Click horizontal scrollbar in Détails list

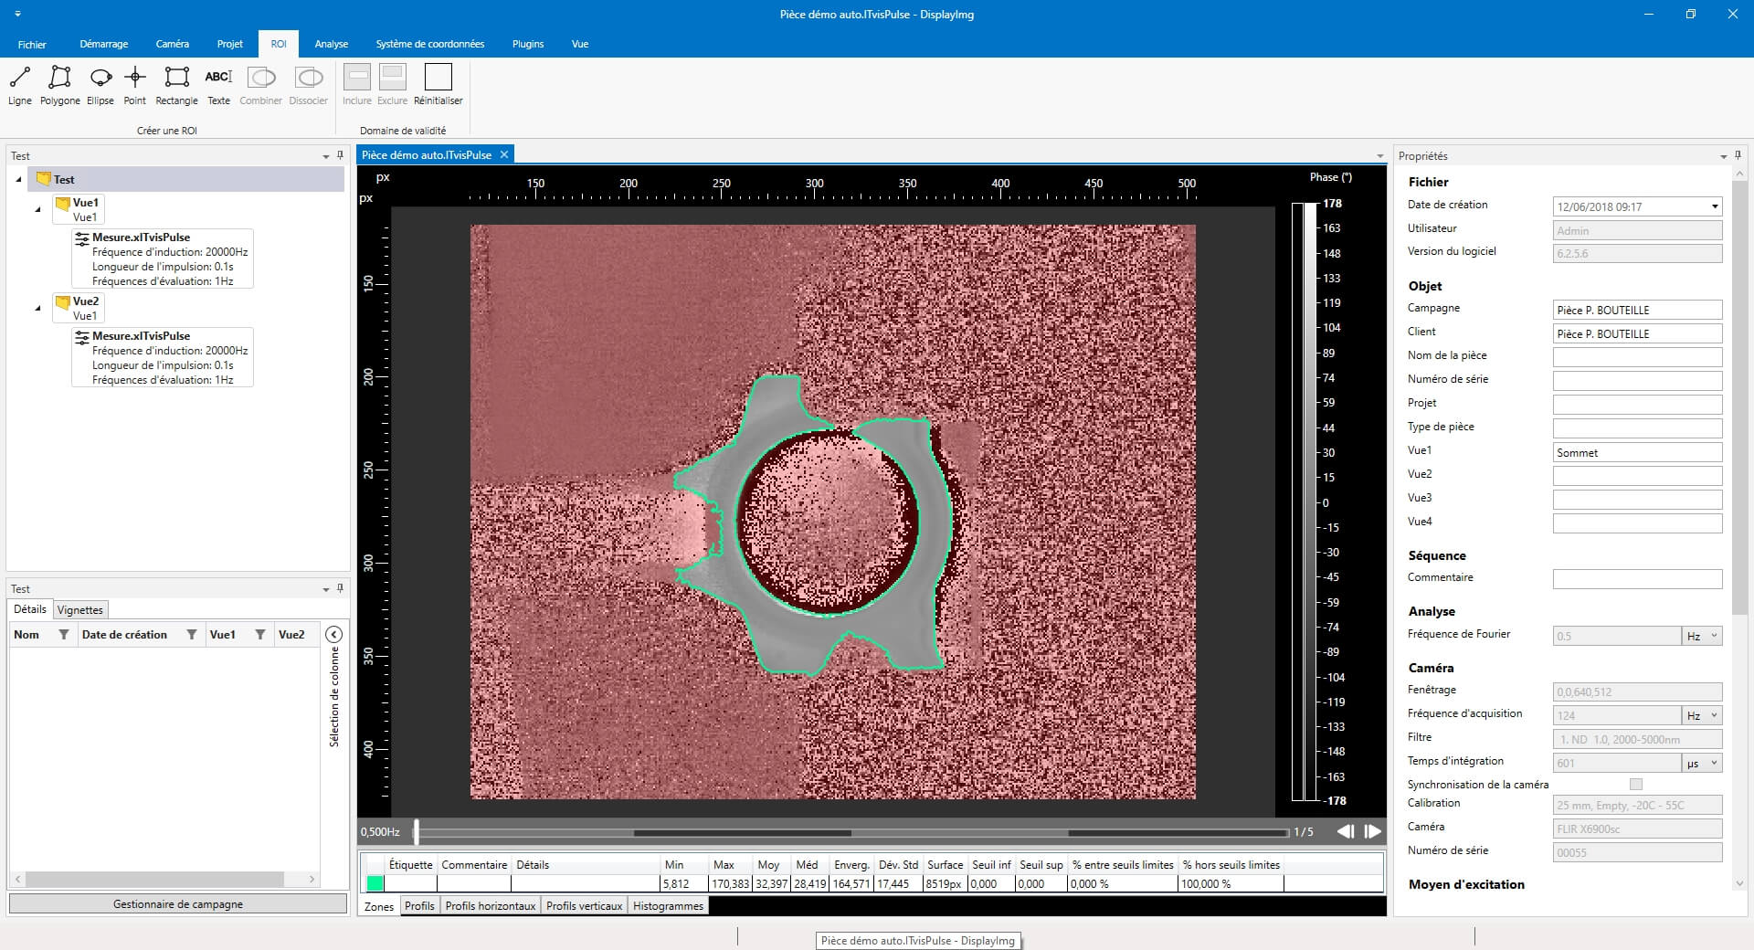154,879
